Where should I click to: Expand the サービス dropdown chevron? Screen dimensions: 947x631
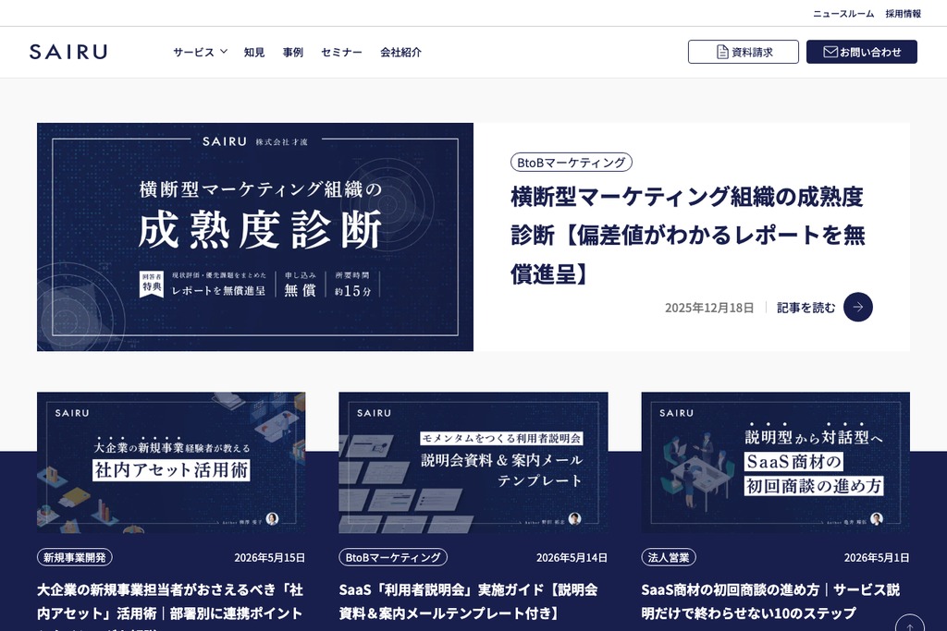click(224, 52)
